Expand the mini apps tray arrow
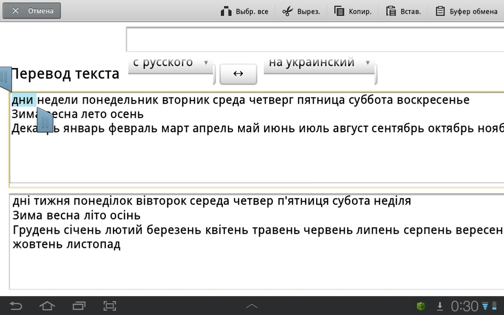This screenshot has height=315, width=504. pyautogui.click(x=252, y=306)
